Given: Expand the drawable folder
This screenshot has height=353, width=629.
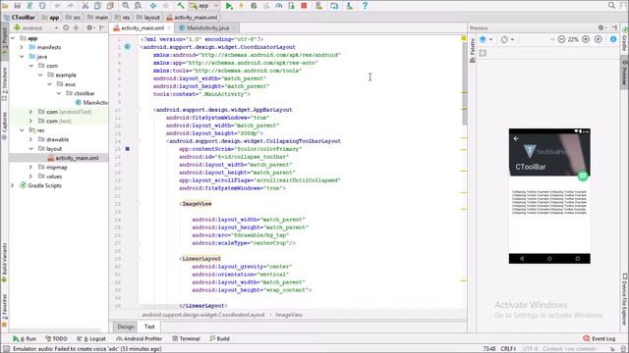Looking at the screenshot, I should (x=30, y=139).
